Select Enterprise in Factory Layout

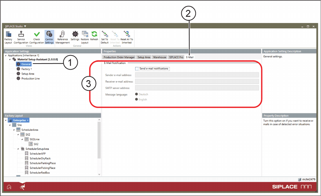coord(19,120)
